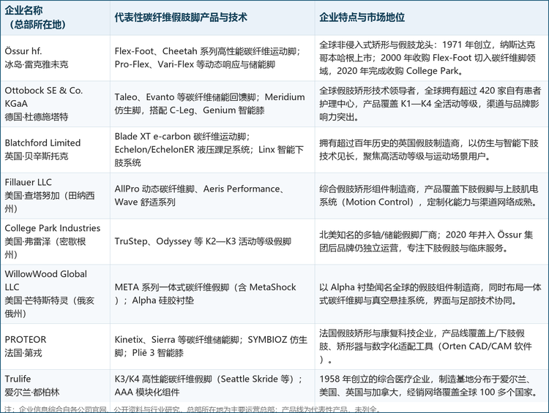The image size is (549, 413).
Task: Click the column header 企业特点与市场地位
Action: pyautogui.click(x=431, y=18)
